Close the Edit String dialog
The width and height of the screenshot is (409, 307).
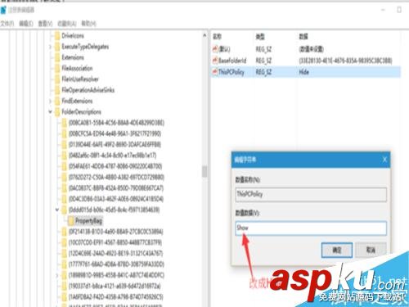pyautogui.click(x=384, y=160)
